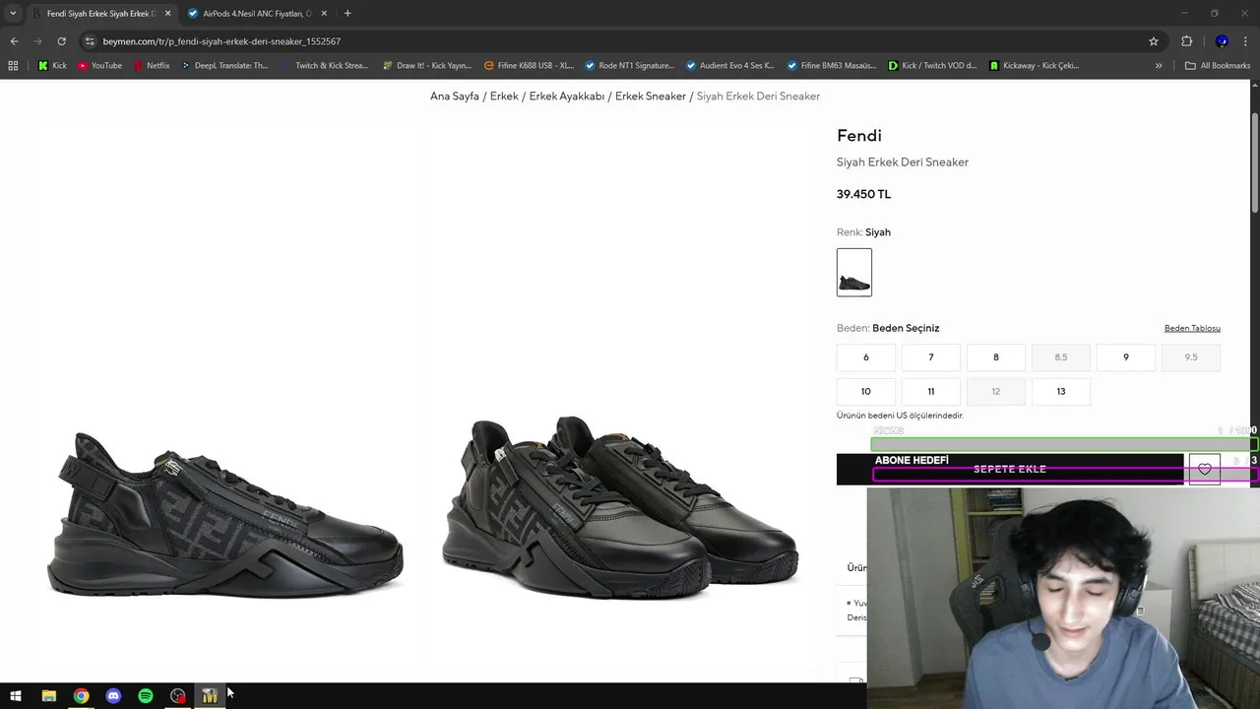Open the Audient Evo 4 Ses bookmark
The height and width of the screenshot is (709, 1260).
coord(730,66)
